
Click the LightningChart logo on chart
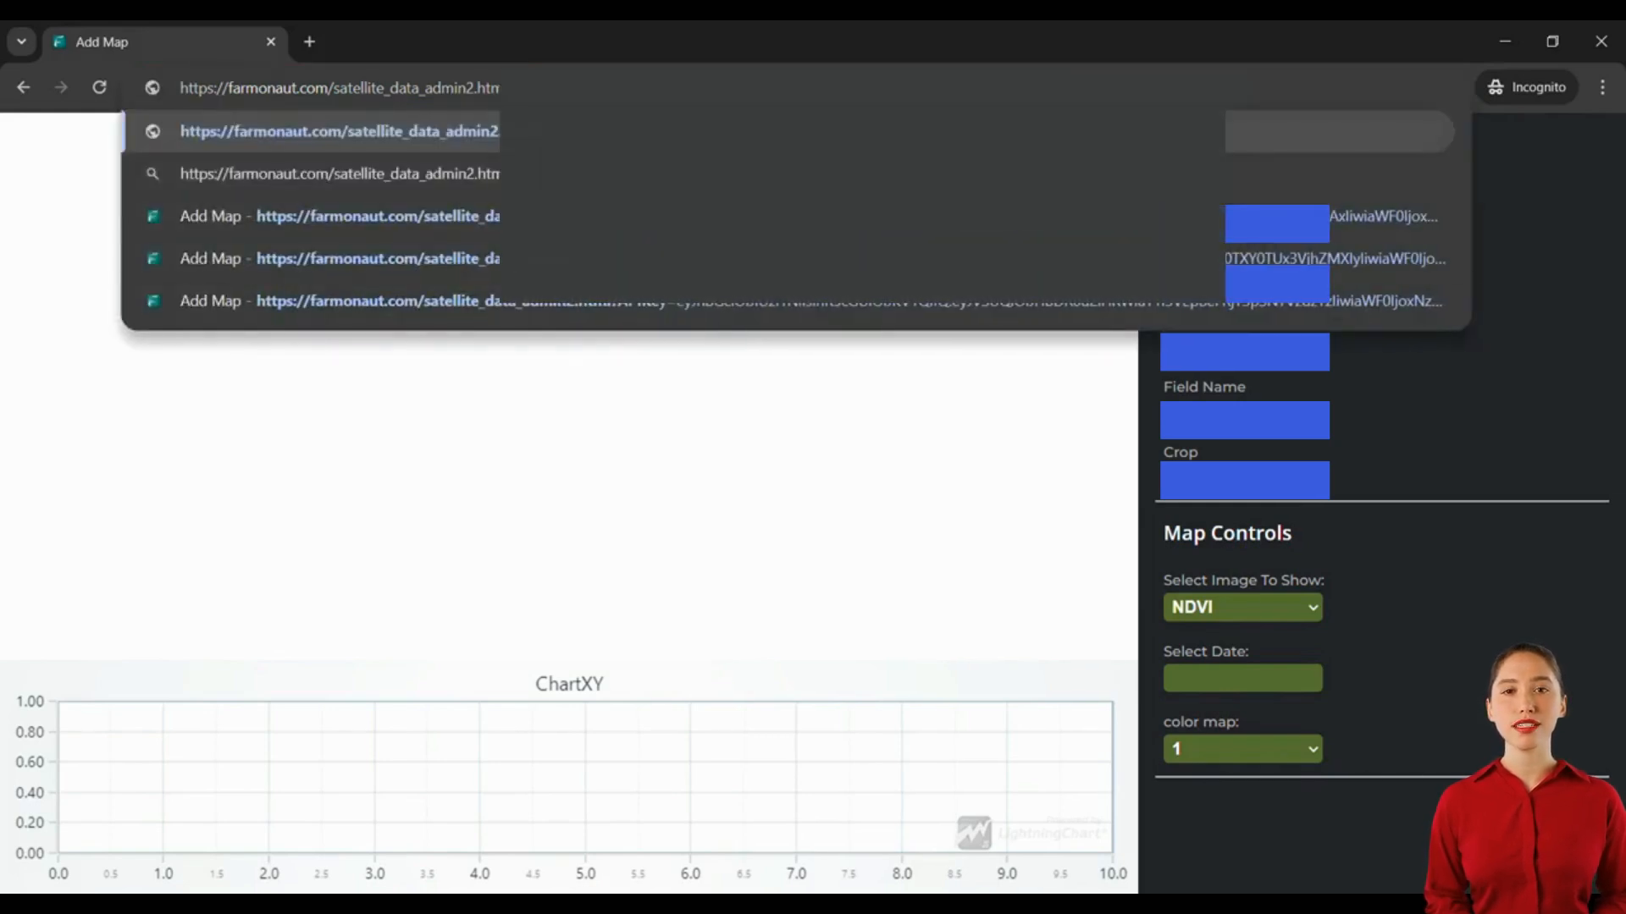pos(1032,833)
